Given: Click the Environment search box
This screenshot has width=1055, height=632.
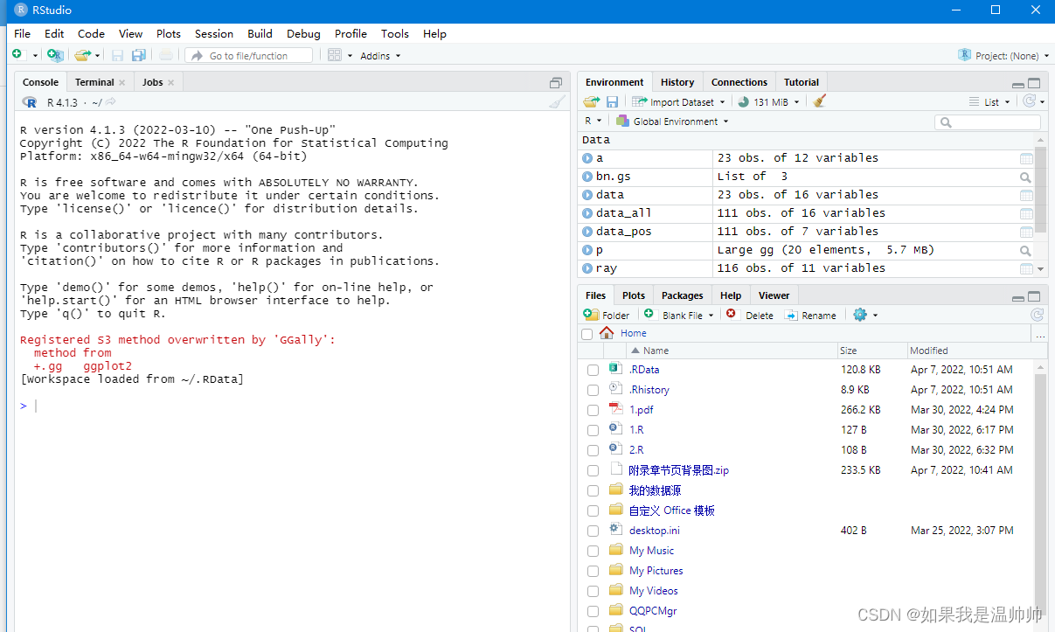Looking at the screenshot, I should [x=988, y=122].
